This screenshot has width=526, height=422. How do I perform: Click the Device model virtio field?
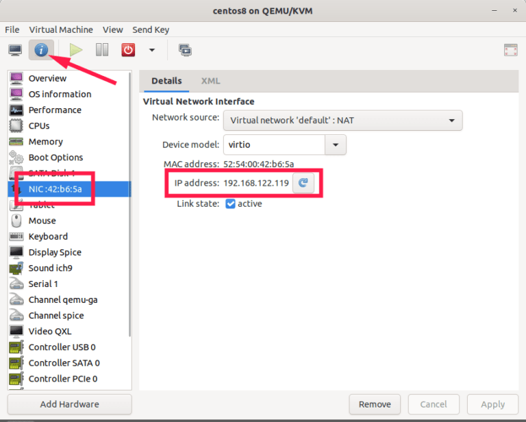pyautogui.click(x=274, y=145)
